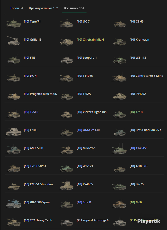Click the text "[10] Leopard 1"
167x230 pixels.
[x=87, y=58]
